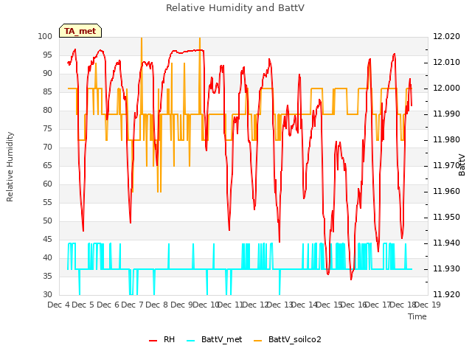Click the '11.920' right axis tick label

tap(446, 294)
